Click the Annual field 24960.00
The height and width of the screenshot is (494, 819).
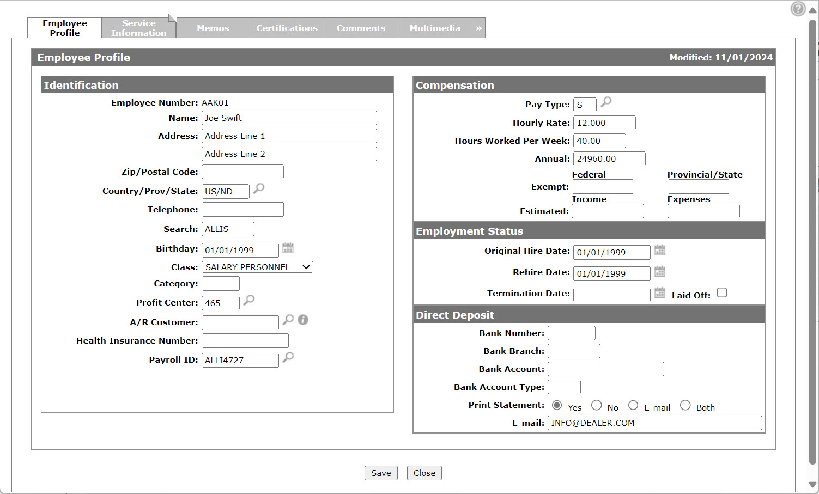pos(609,158)
